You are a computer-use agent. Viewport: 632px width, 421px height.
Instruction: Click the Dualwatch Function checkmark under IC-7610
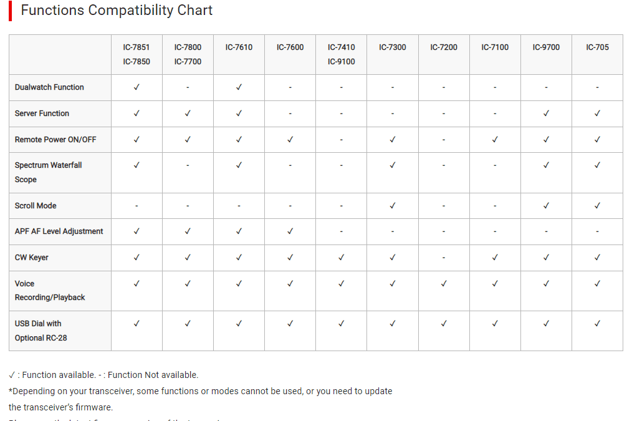tap(239, 87)
